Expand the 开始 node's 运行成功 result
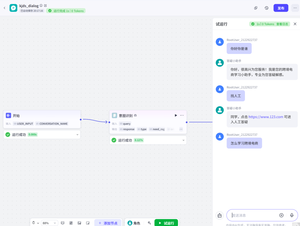The image size is (300, 226). click(x=77, y=135)
